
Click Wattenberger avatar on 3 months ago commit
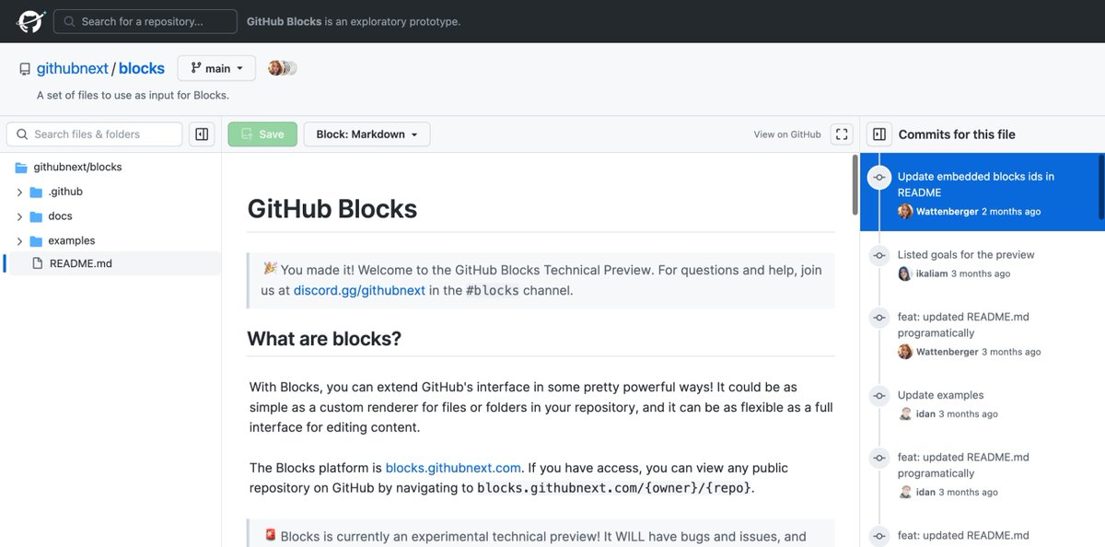click(x=905, y=352)
